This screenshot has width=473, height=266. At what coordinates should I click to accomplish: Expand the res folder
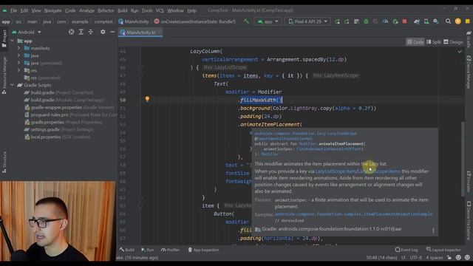point(19,70)
